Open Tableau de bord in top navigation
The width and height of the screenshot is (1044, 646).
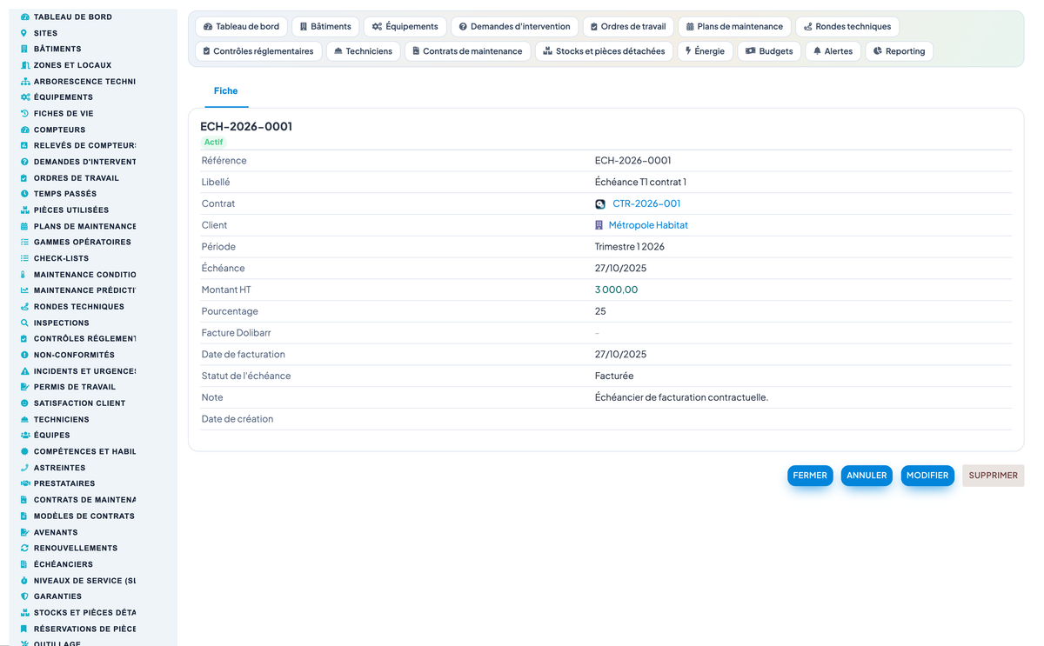241,27
